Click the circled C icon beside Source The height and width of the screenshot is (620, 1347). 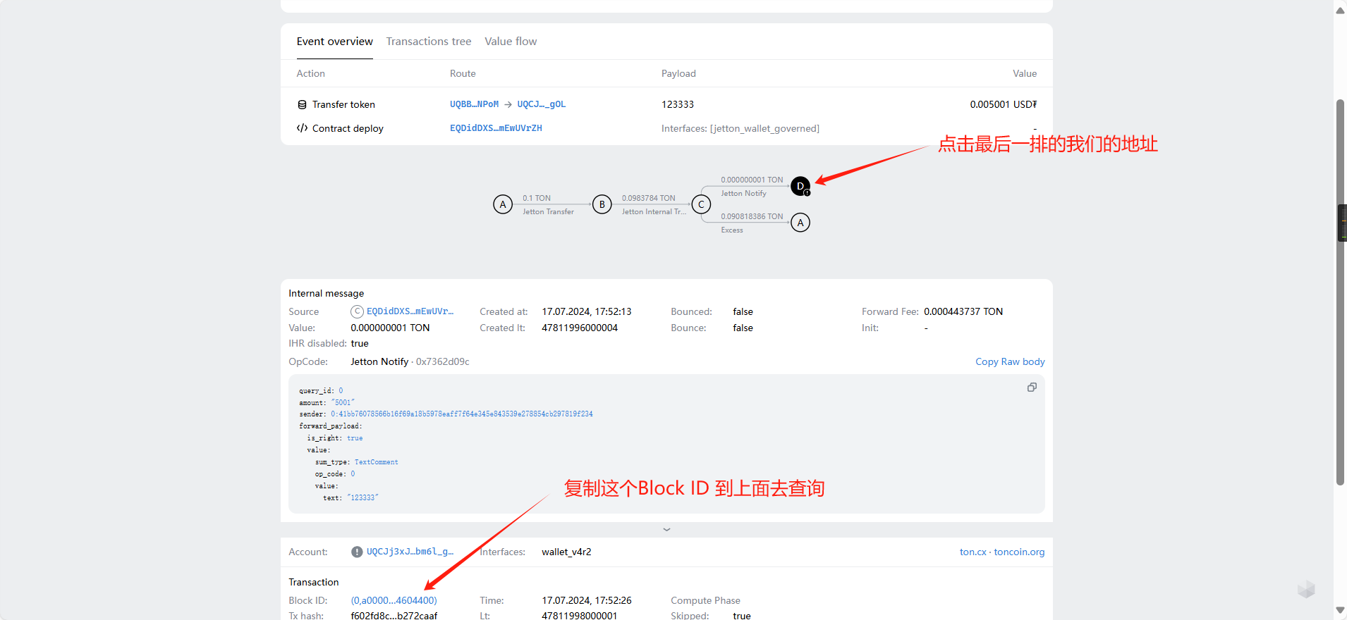tap(357, 311)
